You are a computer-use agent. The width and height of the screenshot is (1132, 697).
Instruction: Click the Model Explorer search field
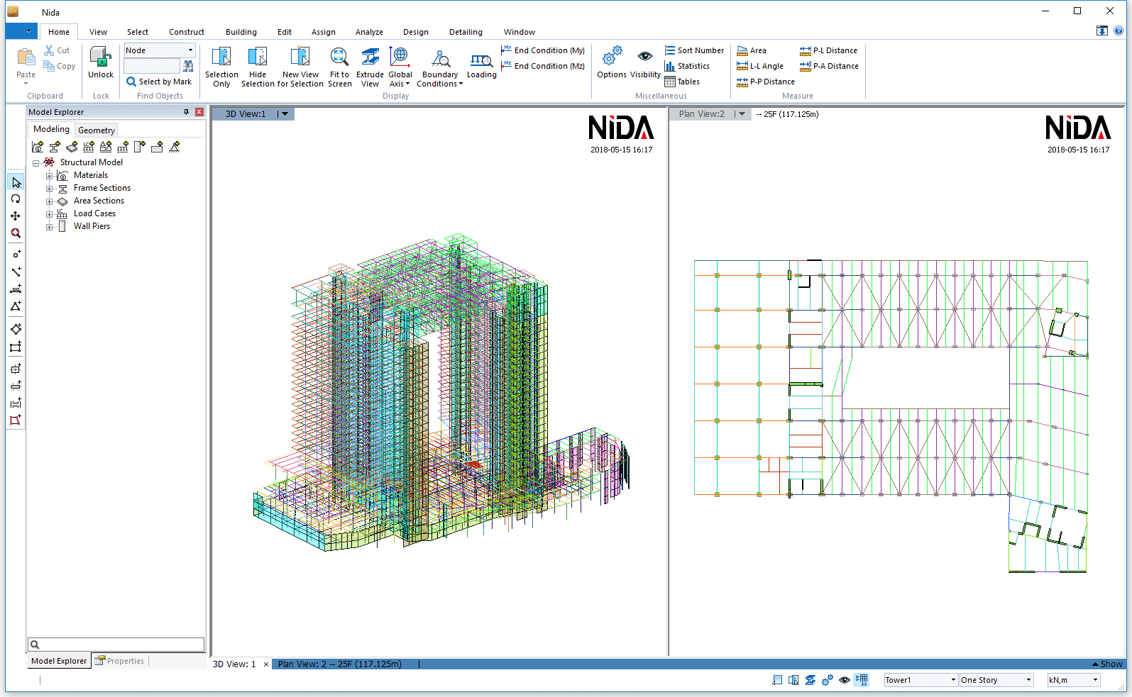(116, 645)
